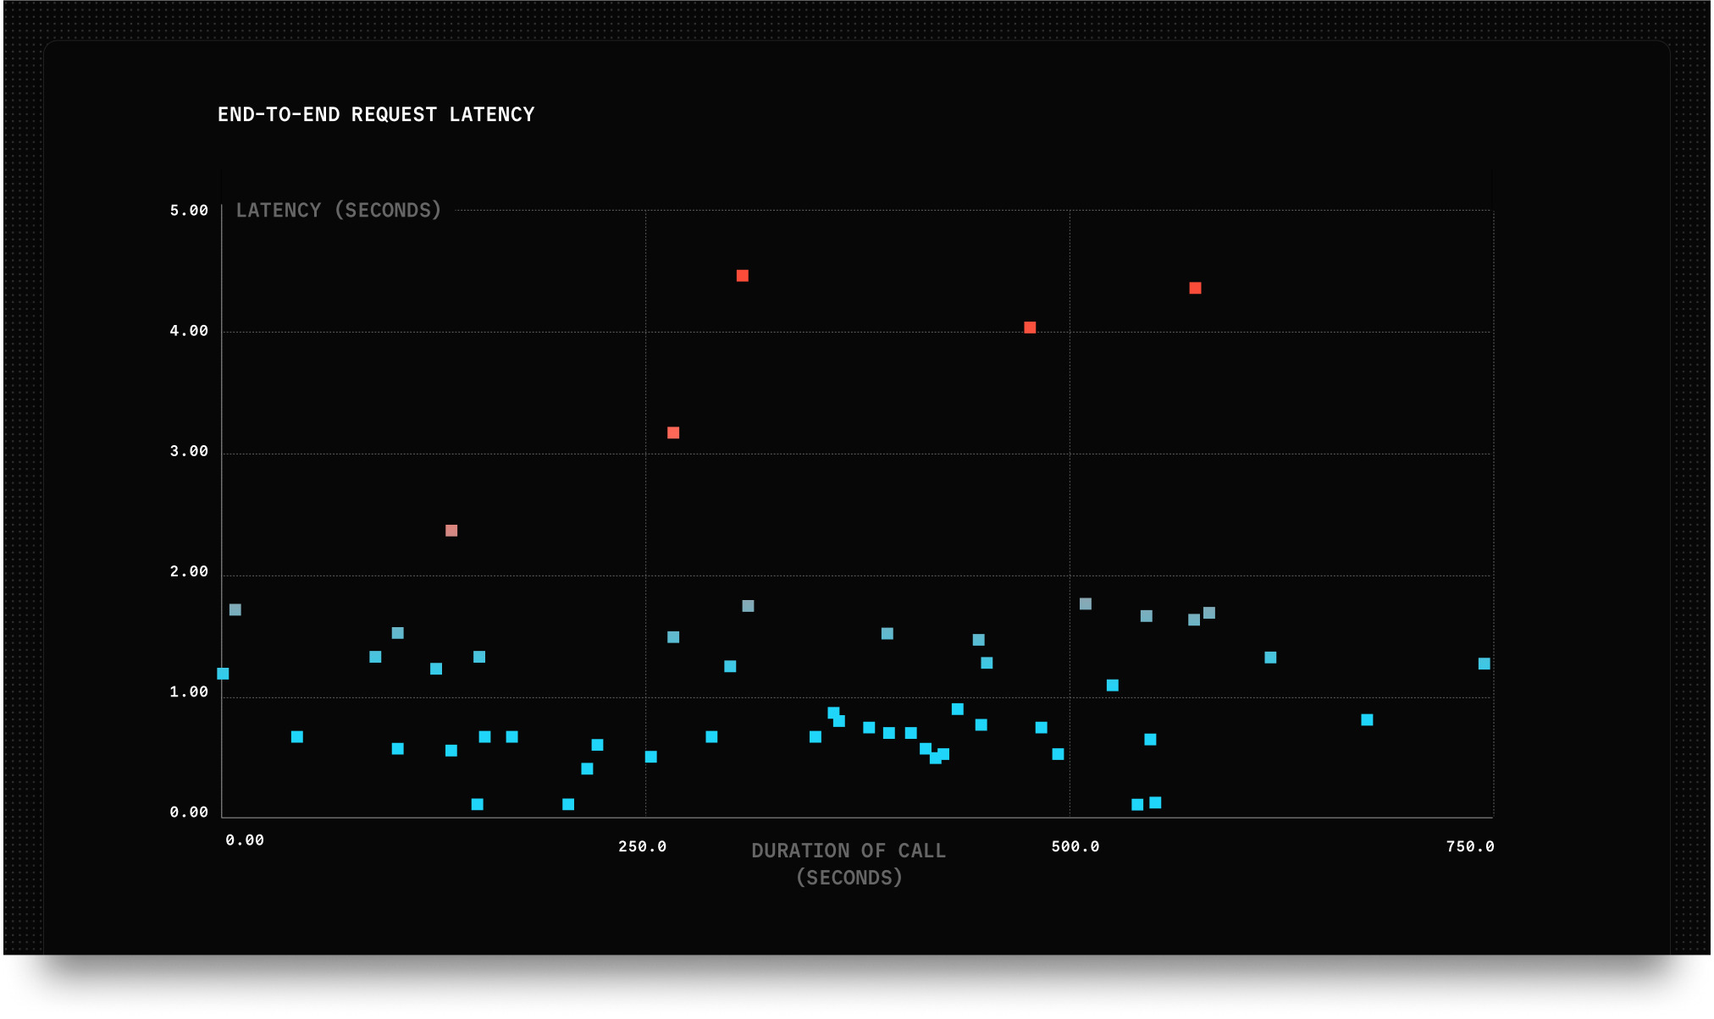This screenshot has height=1019, width=1714.
Task: Click the chart title End-to-End Request Latency
Action: pyautogui.click(x=376, y=115)
